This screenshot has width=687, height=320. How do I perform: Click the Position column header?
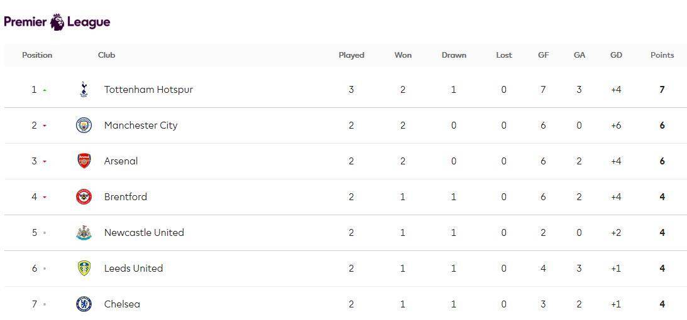tap(37, 55)
